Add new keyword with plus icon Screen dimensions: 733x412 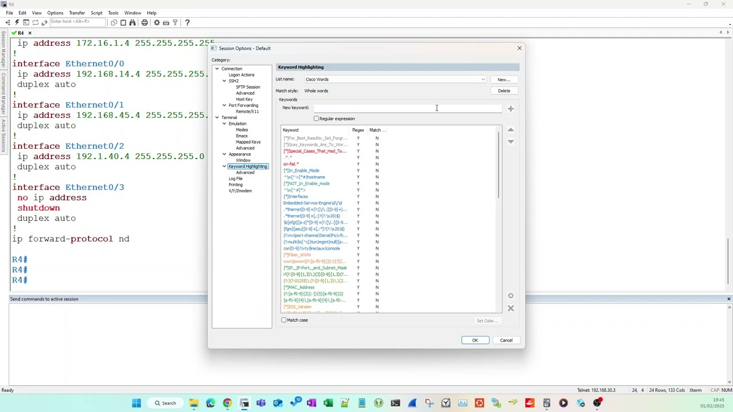pyautogui.click(x=510, y=108)
